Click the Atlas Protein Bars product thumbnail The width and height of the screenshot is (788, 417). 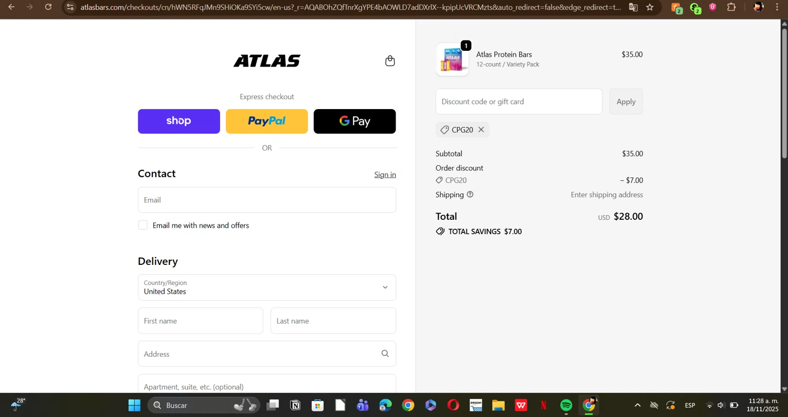pos(452,59)
